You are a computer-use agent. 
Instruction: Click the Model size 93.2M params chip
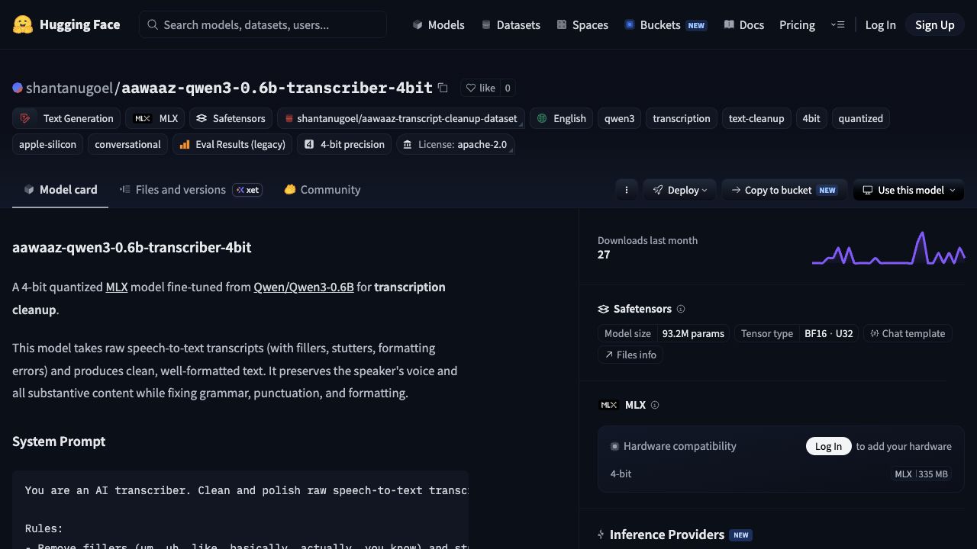(x=664, y=333)
